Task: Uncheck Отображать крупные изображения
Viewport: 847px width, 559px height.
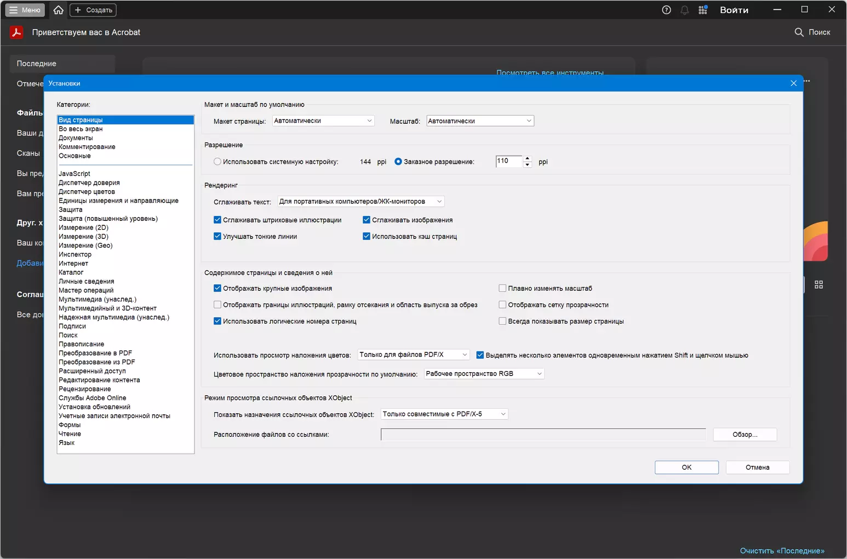Action: pos(218,288)
